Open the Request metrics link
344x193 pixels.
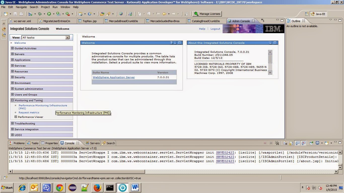pyautogui.click(x=29, y=112)
